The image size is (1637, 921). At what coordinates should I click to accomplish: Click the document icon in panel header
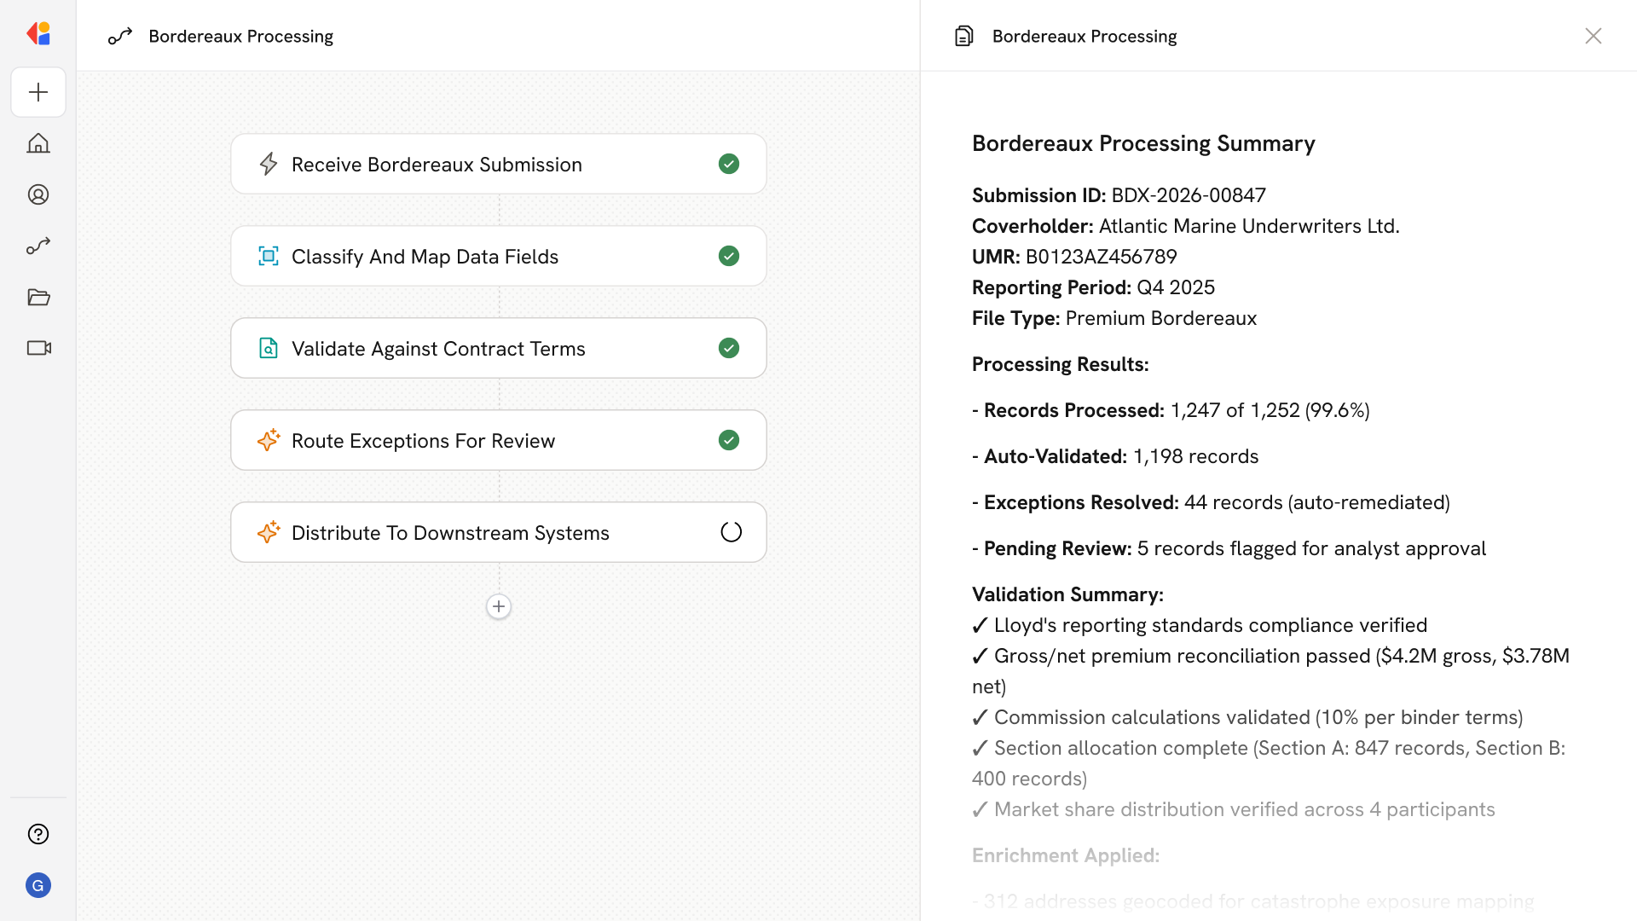click(963, 36)
